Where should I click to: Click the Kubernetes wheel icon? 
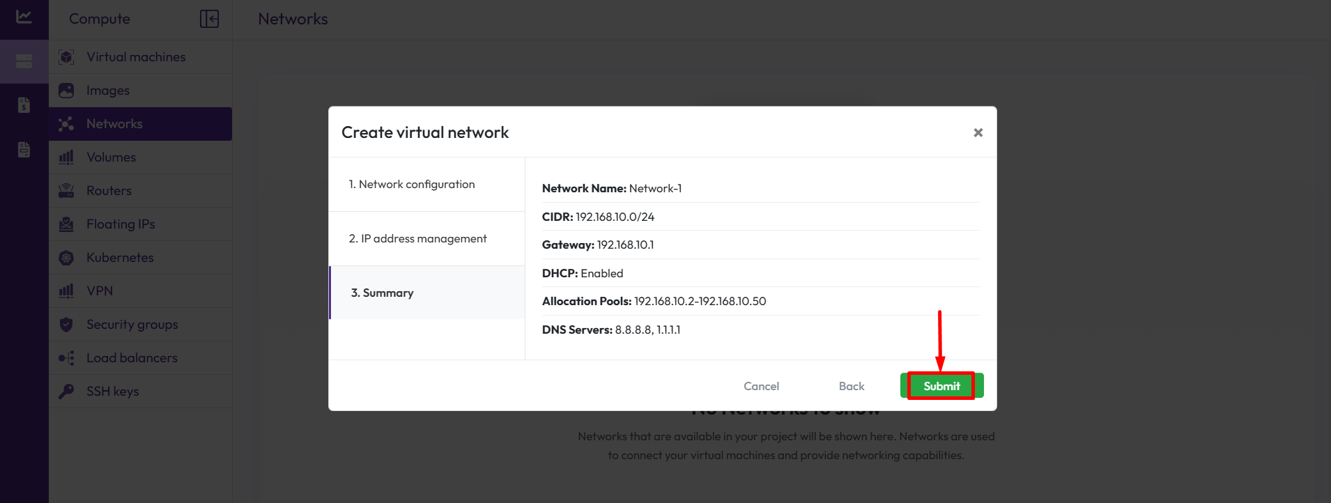pos(66,258)
